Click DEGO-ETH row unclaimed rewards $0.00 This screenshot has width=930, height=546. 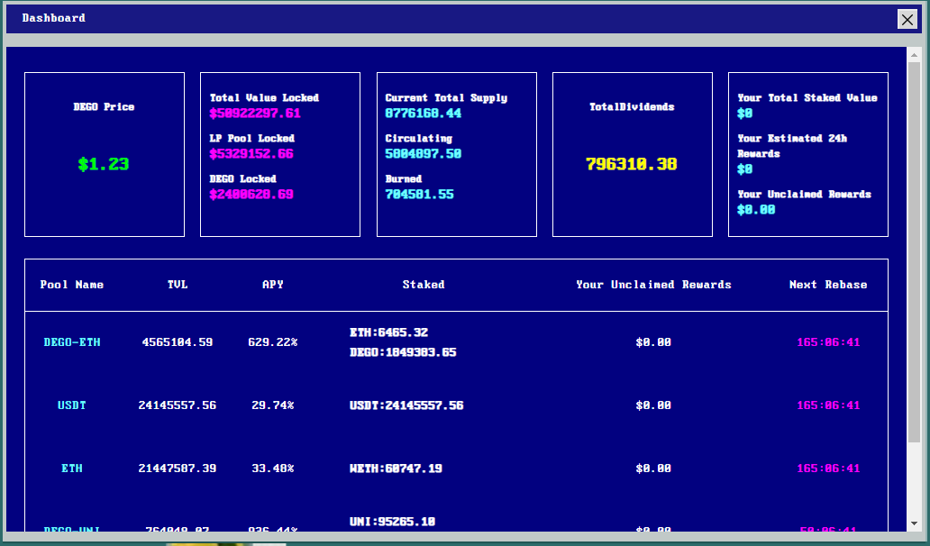653,342
